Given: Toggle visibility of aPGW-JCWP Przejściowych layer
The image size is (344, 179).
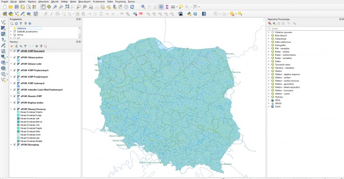Looking at the screenshot, I should pyautogui.click(x=15, y=77).
